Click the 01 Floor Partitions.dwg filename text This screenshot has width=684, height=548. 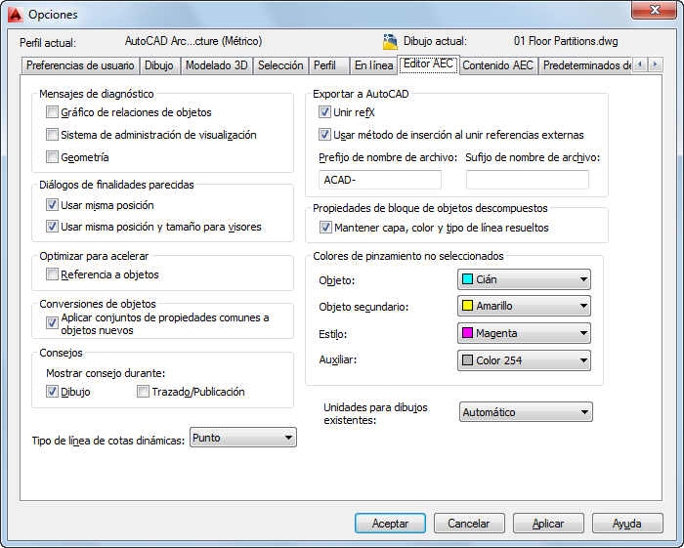[566, 41]
